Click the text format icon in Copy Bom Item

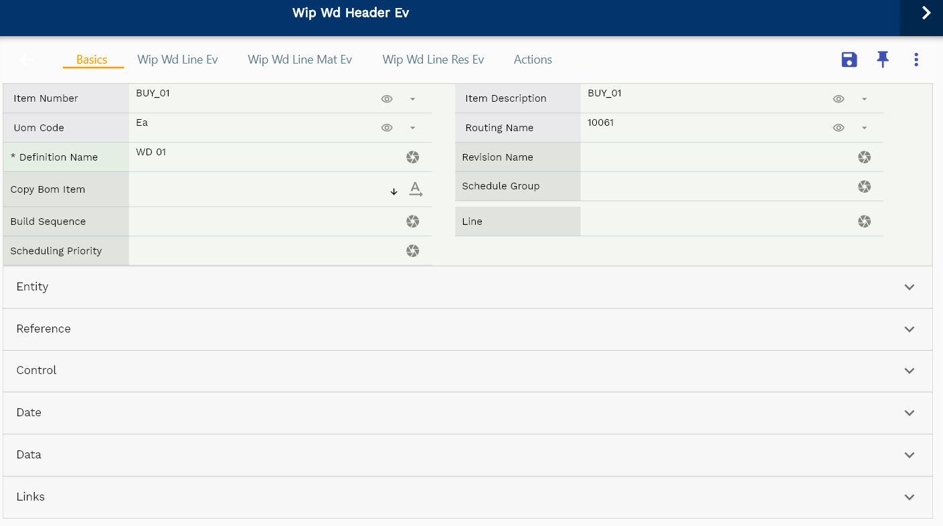pos(416,189)
